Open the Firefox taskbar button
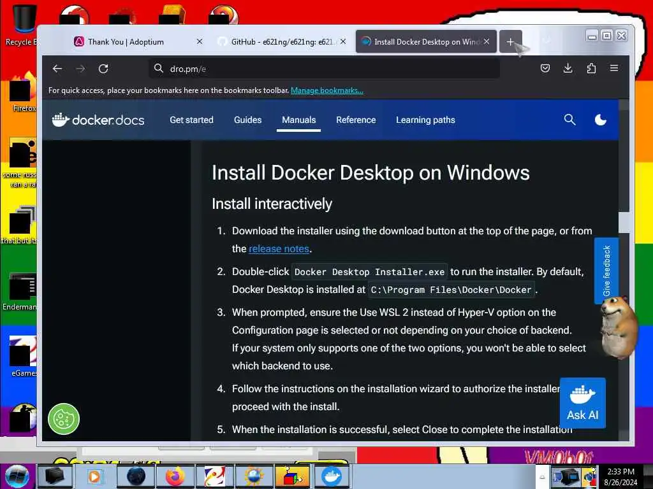Screen dimensions: 653x489 [x=175, y=476]
